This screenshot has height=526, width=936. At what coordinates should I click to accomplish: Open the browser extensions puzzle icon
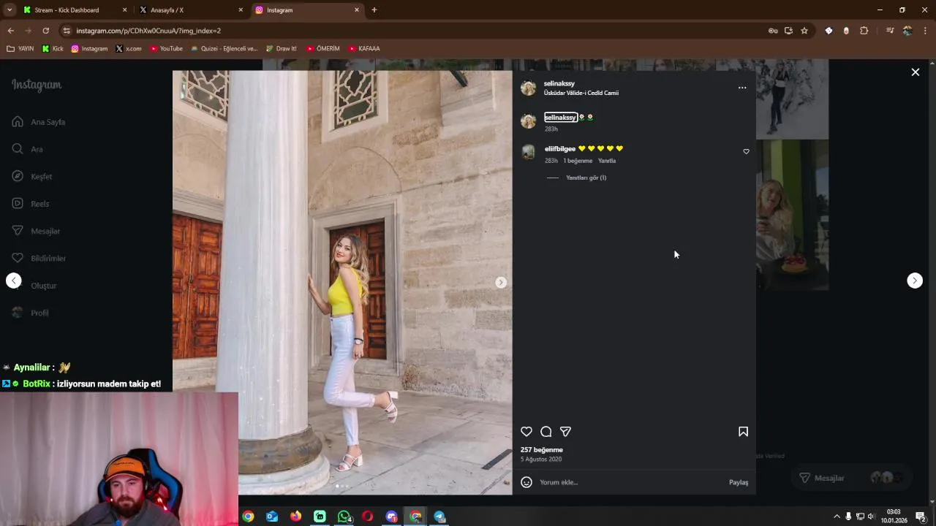[x=864, y=31]
